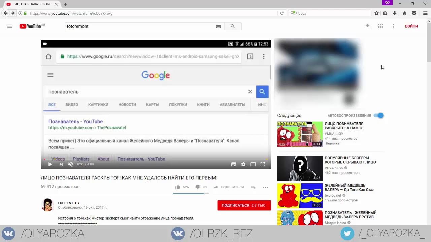
Task: Toggle the АВТОВОСПРОИЗВЕДЕНИЕ autoplay switch
Action: [x=379, y=115]
